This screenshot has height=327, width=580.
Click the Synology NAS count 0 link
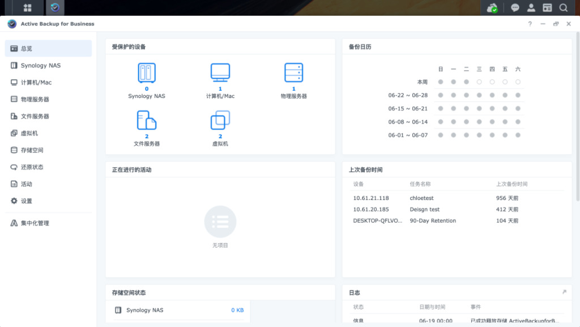(147, 89)
